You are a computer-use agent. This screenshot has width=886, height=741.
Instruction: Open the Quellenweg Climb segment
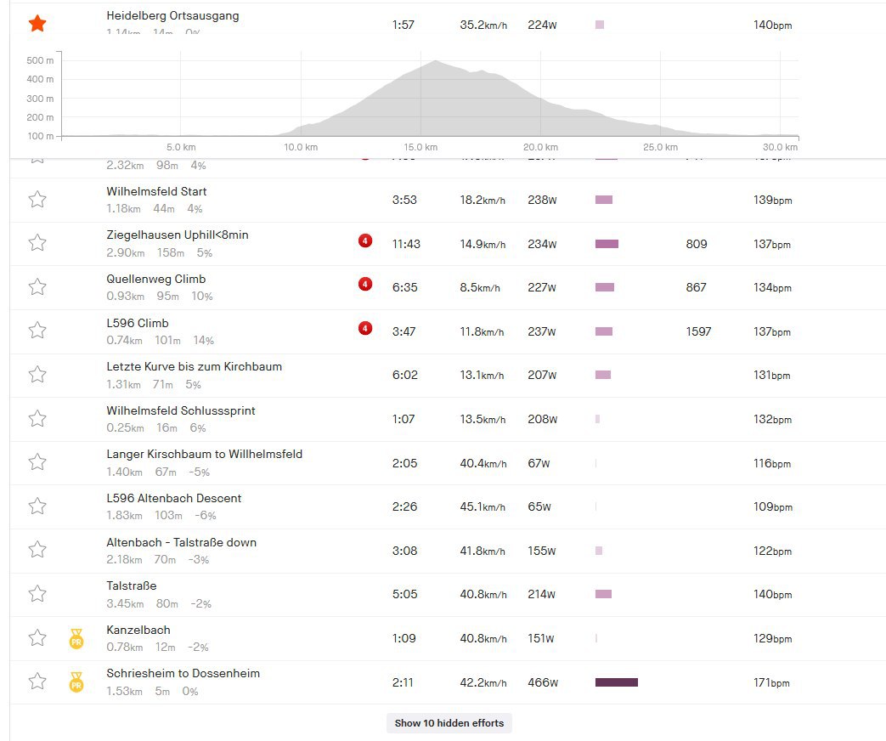pyautogui.click(x=156, y=279)
